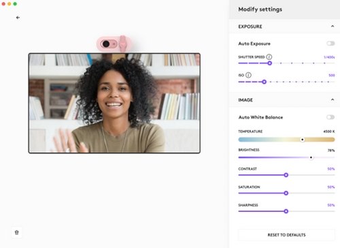Click the trash icon at bottom left
The height and width of the screenshot is (248, 340).
pyautogui.click(x=16, y=232)
